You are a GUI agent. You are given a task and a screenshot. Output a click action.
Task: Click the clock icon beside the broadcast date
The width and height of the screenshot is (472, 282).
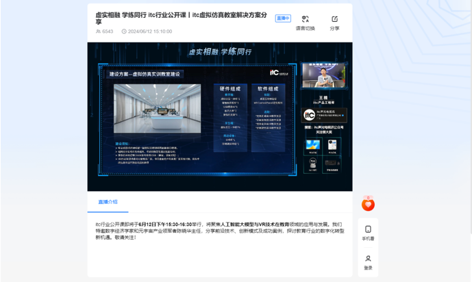(x=124, y=31)
